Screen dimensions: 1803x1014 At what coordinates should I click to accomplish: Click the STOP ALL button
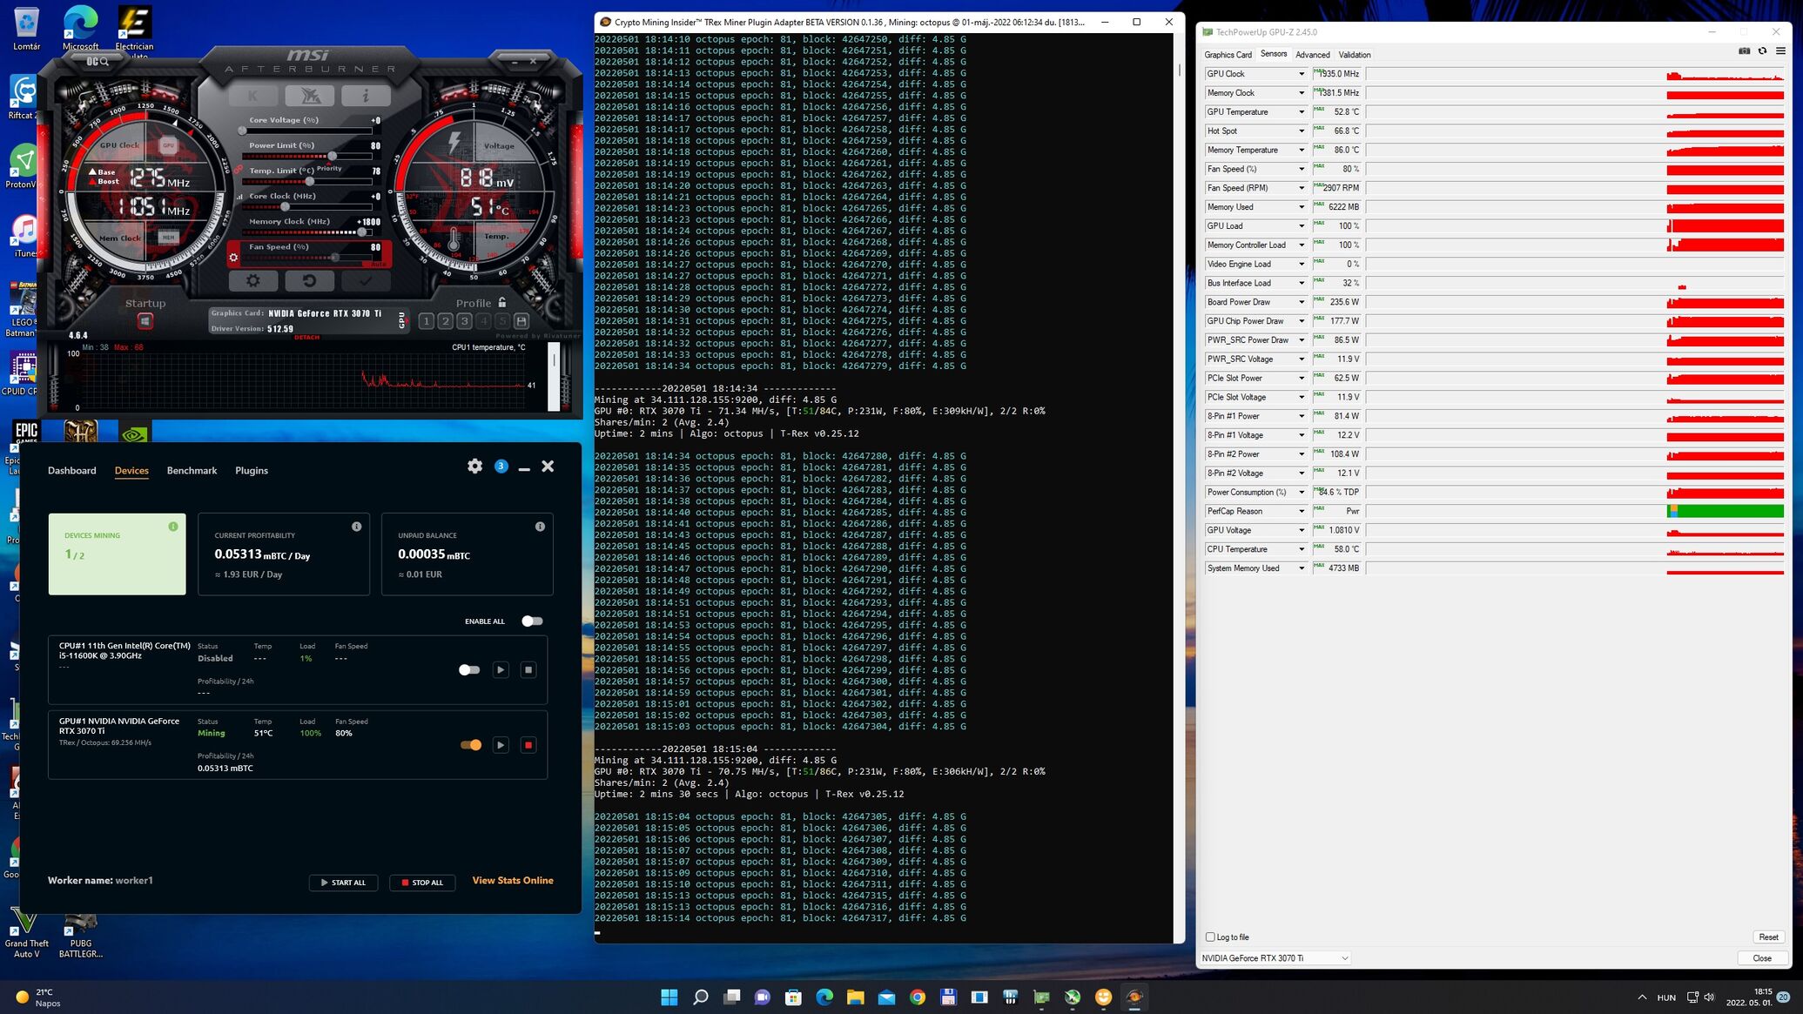pos(422,883)
